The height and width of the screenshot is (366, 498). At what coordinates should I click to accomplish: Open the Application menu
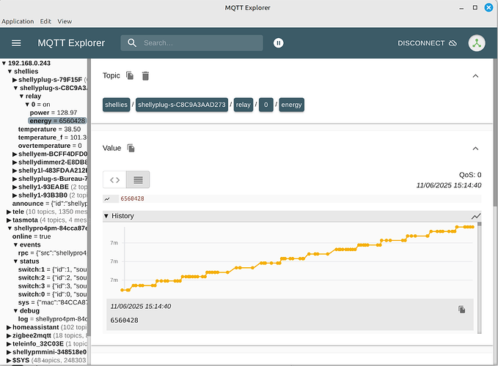[x=18, y=21]
